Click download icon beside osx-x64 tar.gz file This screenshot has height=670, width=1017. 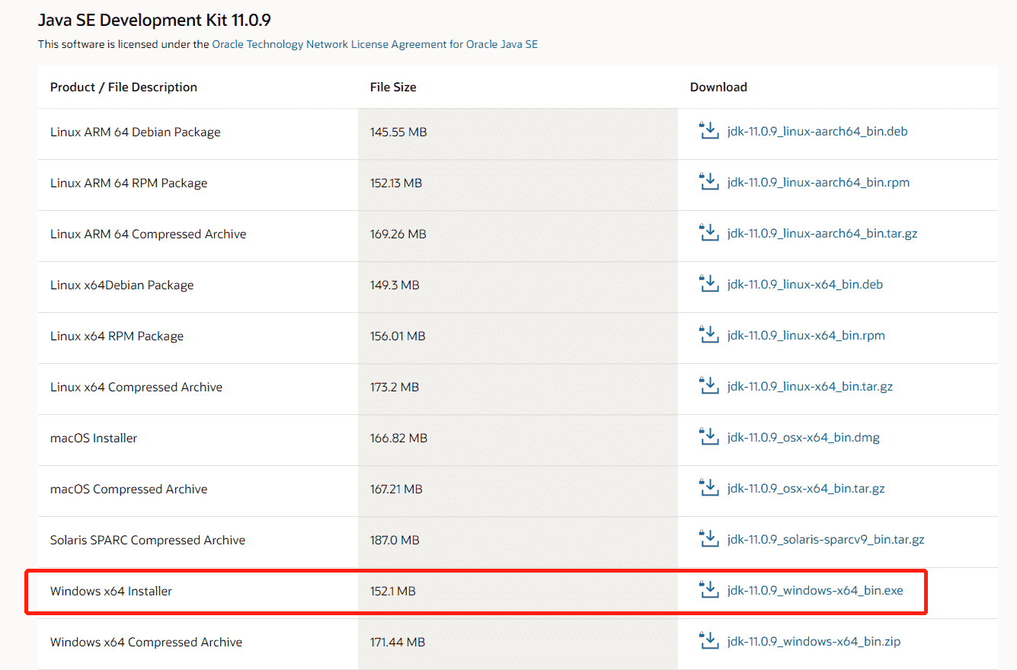(x=708, y=488)
